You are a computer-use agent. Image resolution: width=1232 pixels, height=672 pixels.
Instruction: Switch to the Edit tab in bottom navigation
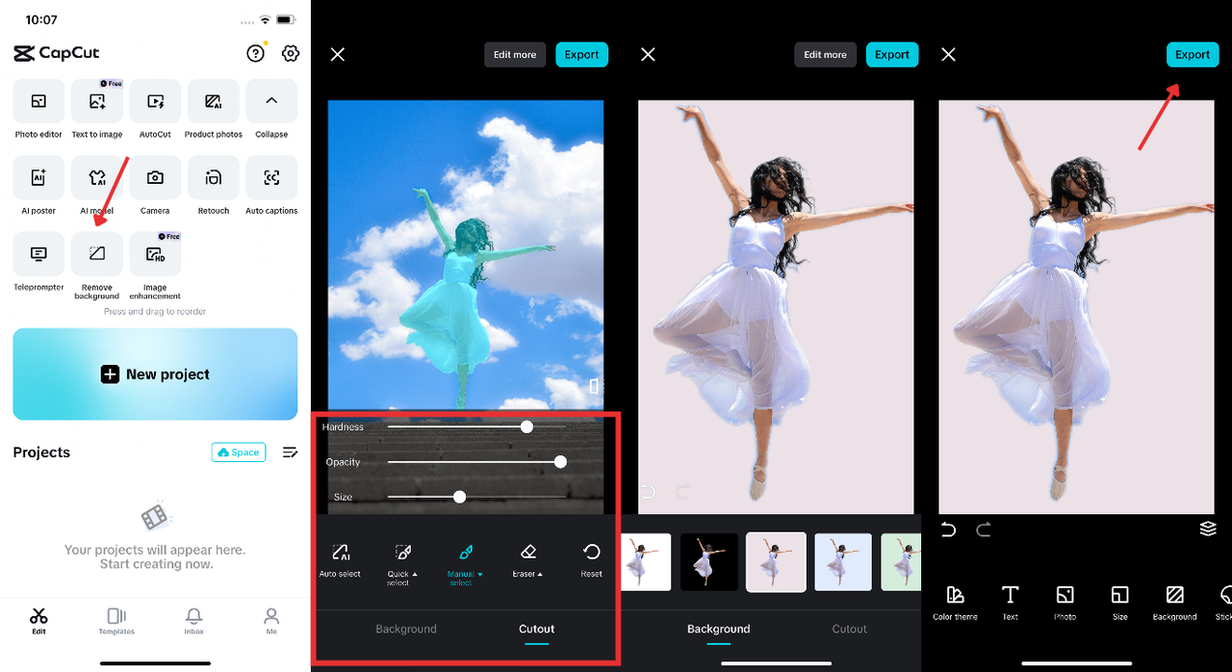tap(38, 621)
